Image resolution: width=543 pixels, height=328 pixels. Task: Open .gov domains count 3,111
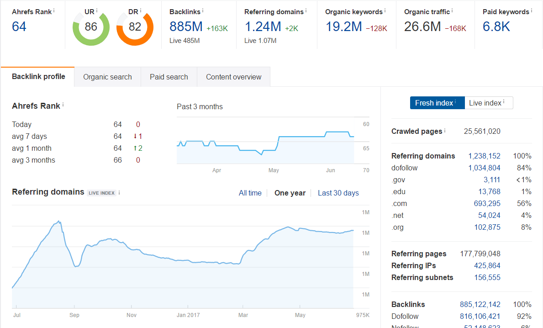point(492,180)
